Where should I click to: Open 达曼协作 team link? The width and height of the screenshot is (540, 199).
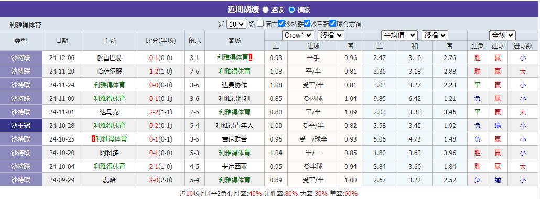point(234,85)
